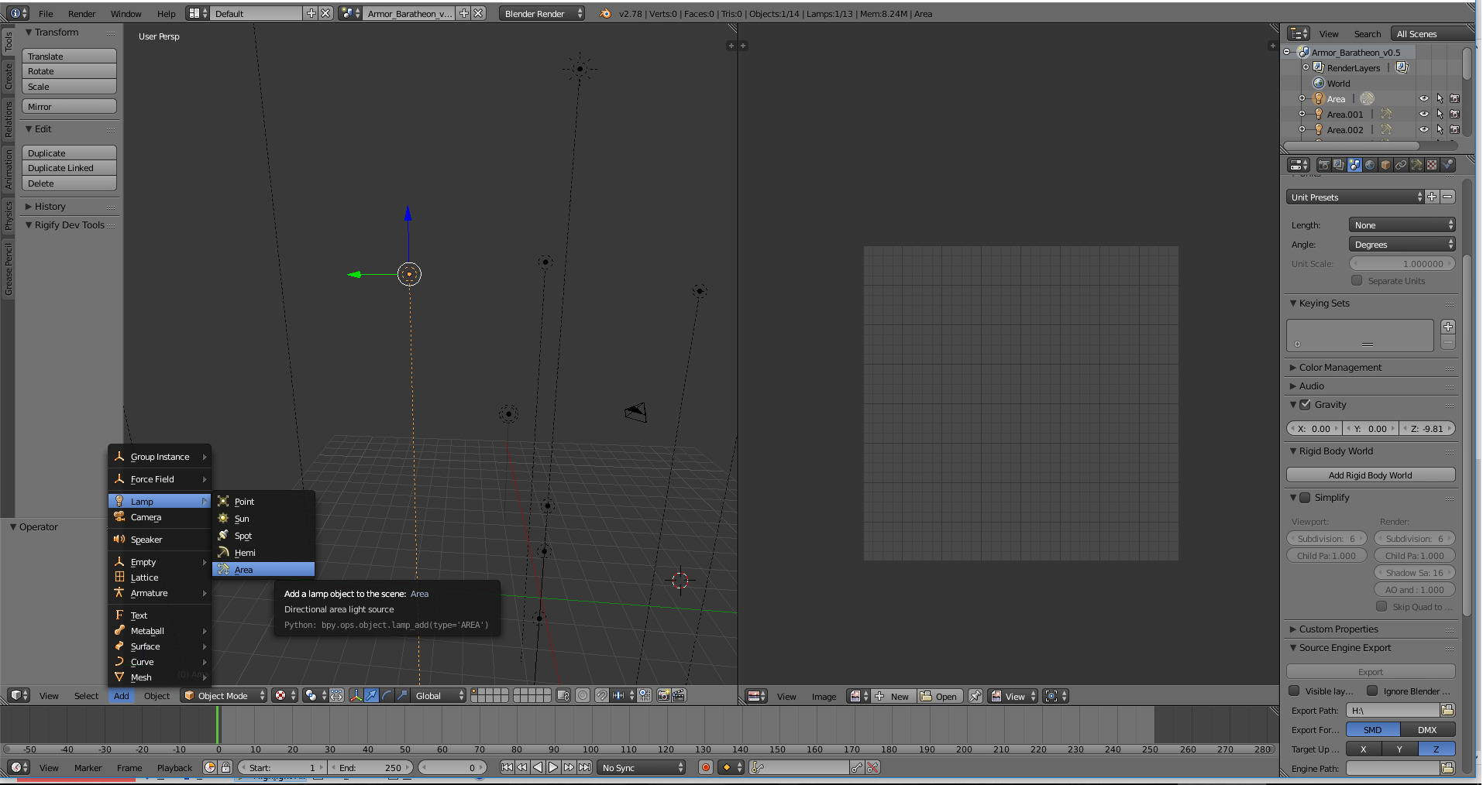The width and height of the screenshot is (1483, 785).
Task: Open the Render Layers properties tab
Action: [x=1339, y=165]
